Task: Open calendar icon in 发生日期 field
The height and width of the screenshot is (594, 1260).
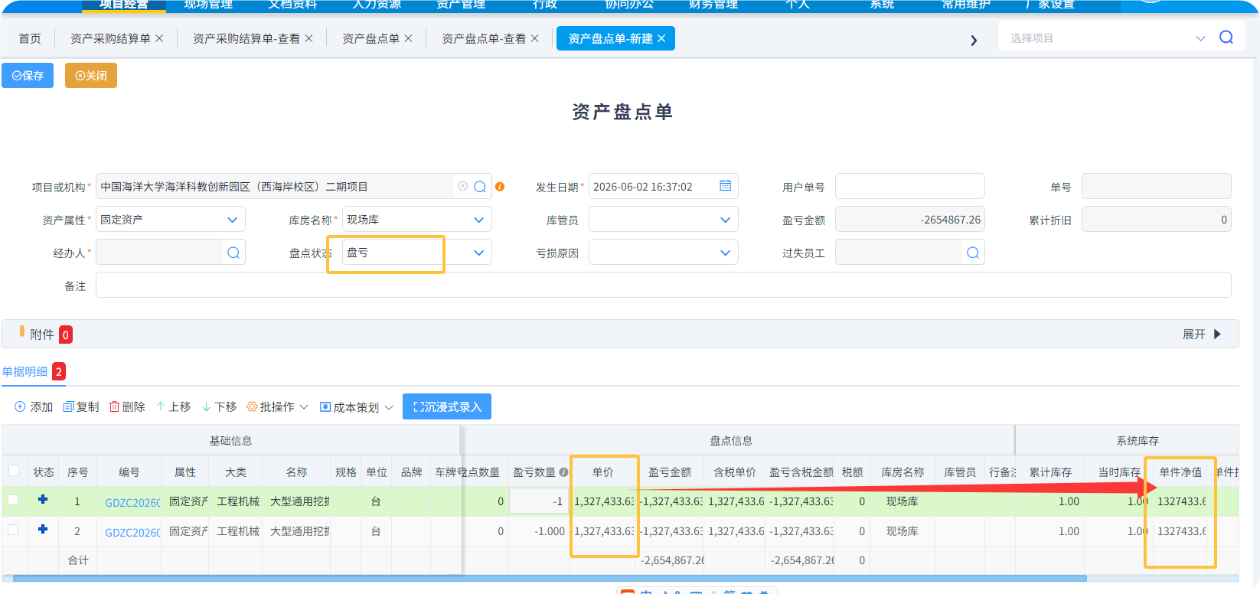Action: (725, 186)
